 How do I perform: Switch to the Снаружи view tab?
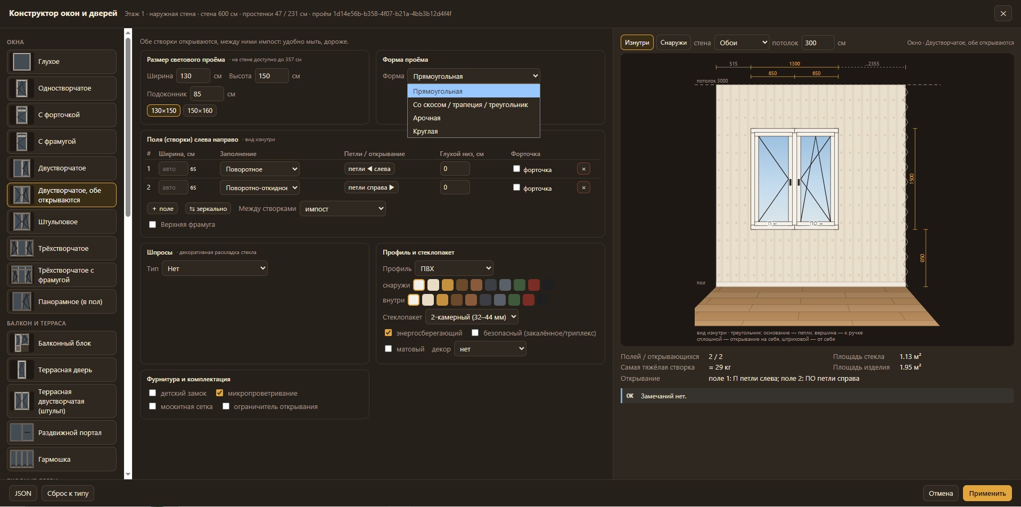tap(673, 43)
